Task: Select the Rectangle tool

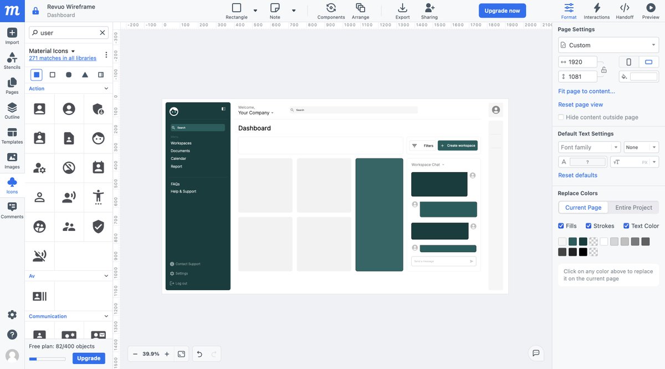Action: [x=237, y=11]
